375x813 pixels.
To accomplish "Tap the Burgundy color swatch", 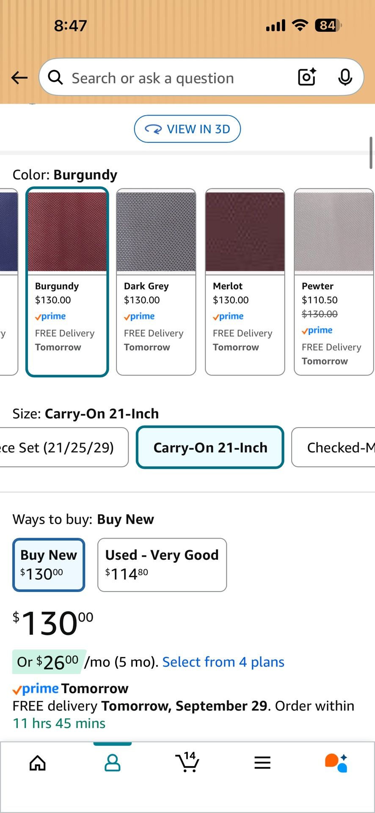I will click(x=67, y=282).
